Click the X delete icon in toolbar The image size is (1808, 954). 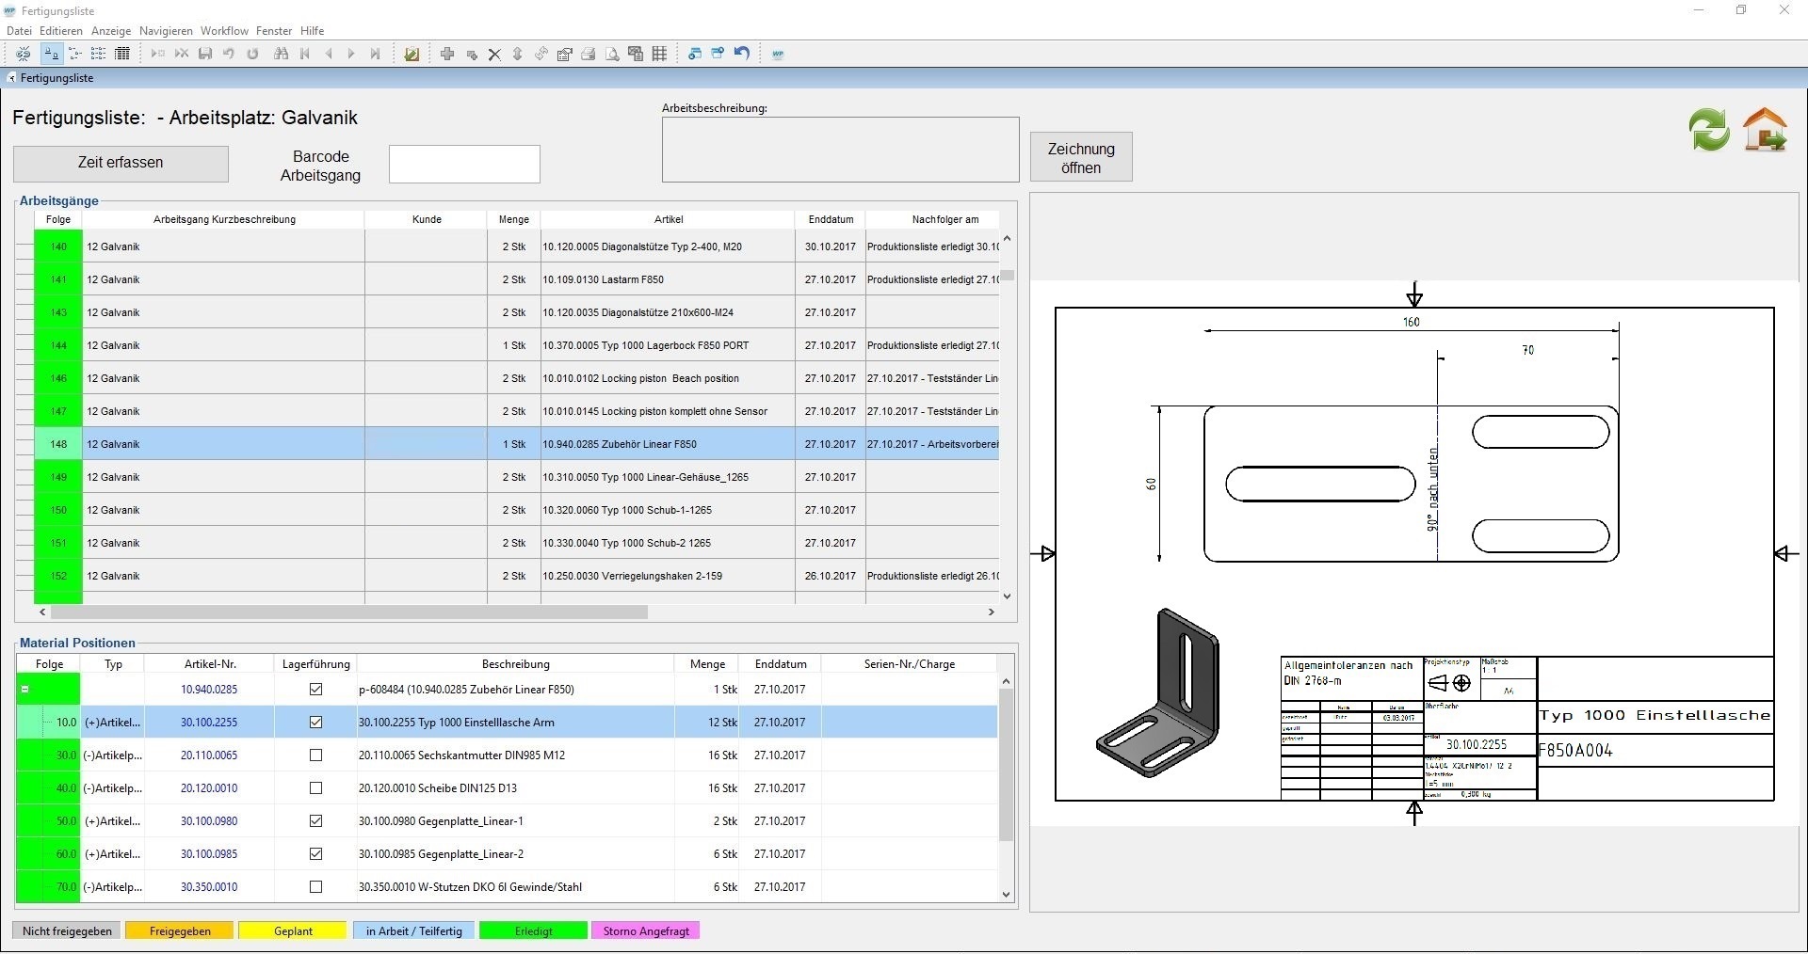pyautogui.click(x=494, y=55)
